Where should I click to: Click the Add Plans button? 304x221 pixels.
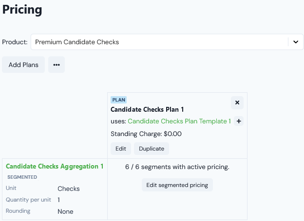tap(23, 65)
